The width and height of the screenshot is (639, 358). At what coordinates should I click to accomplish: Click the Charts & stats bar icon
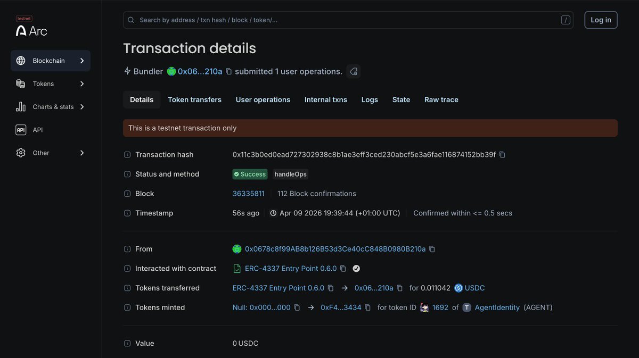click(21, 107)
